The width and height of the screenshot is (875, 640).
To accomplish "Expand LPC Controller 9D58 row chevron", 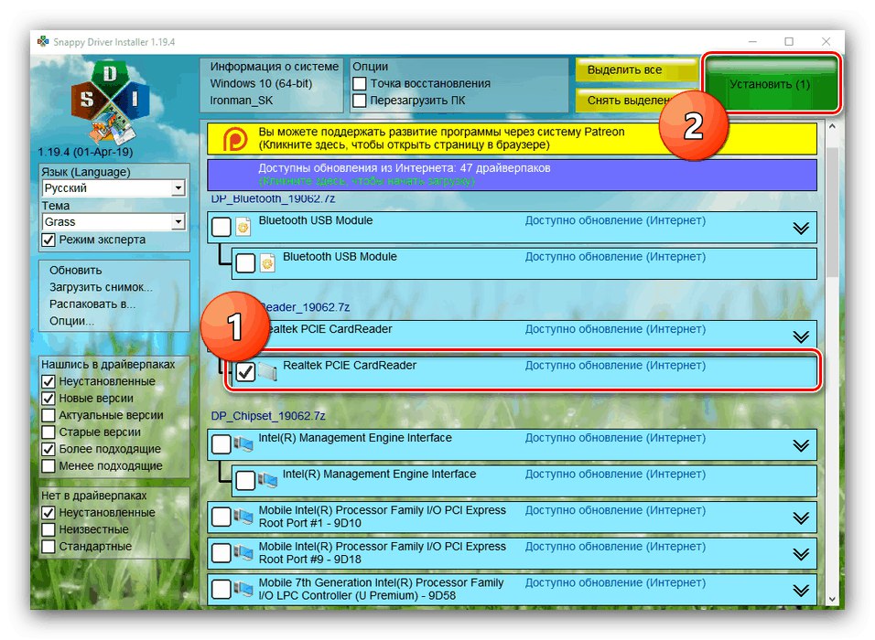I will pos(801,591).
